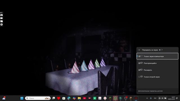Launch the red heart app in the taskbar

pos(59,98)
